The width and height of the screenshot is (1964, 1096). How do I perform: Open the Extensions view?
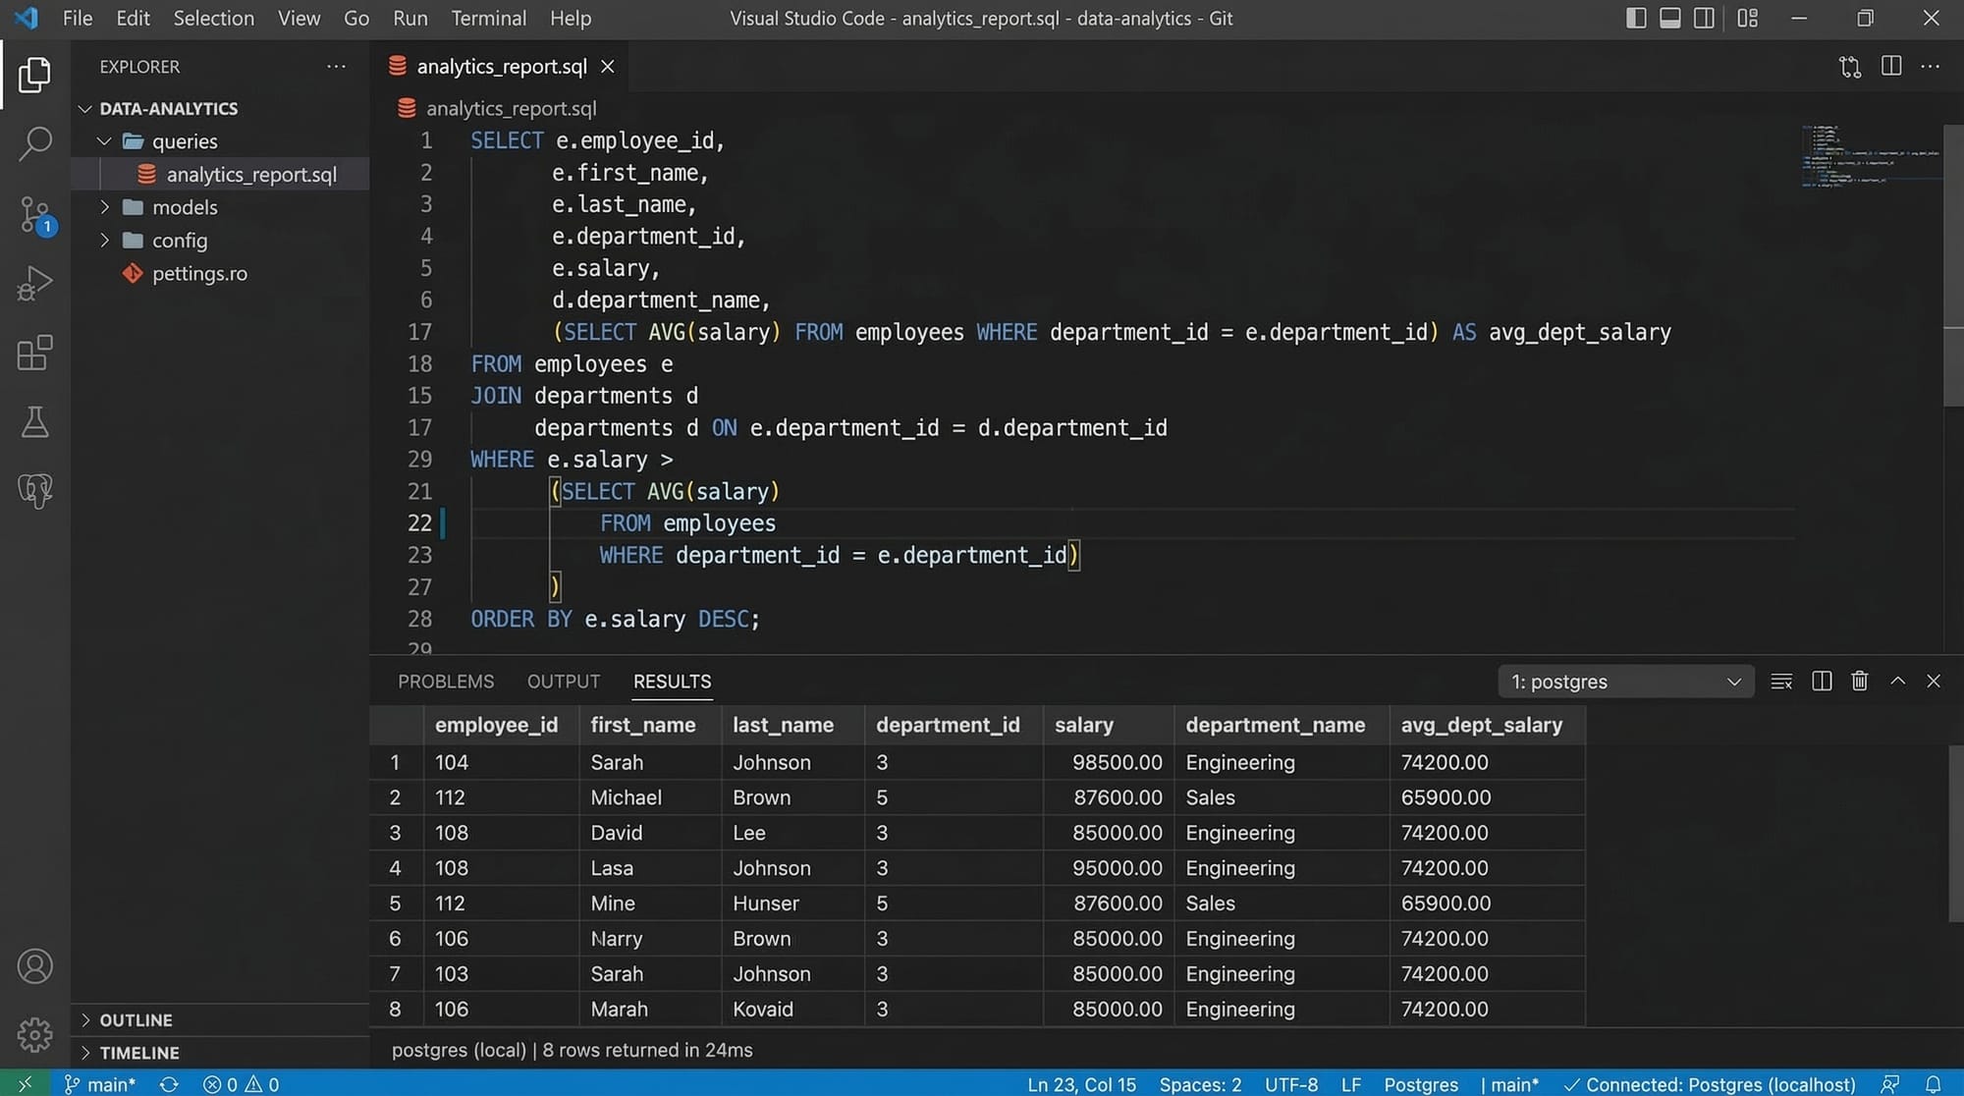pyautogui.click(x=34, y=353)
